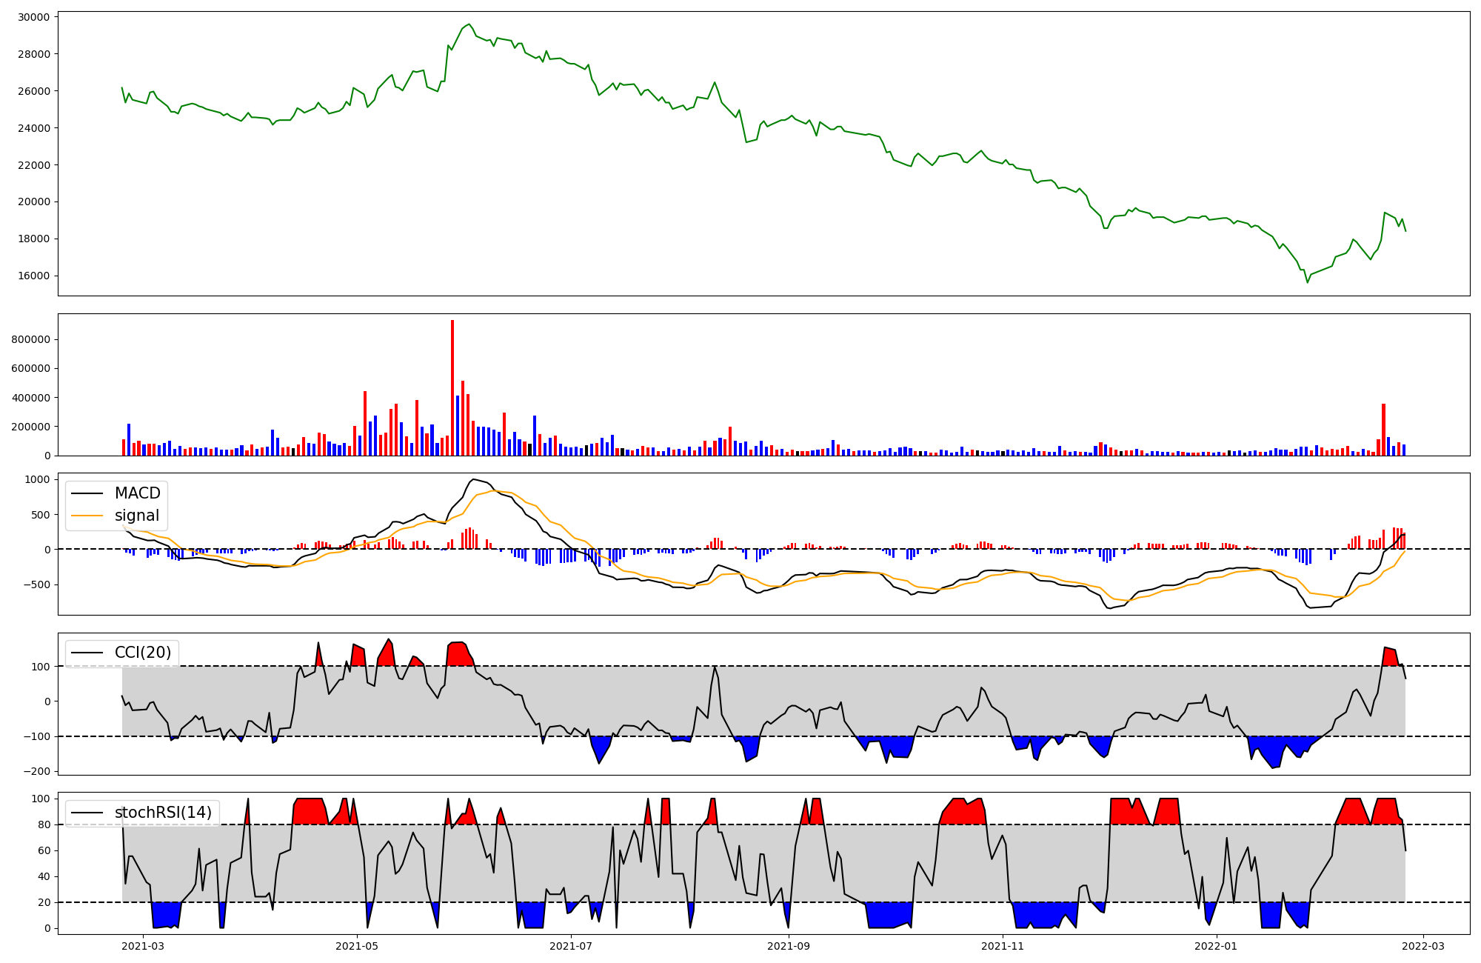This screenshot has width=1481, height=963.
Task: Click the stochRSI(14) legend entry
Action: tap(162, 813)
